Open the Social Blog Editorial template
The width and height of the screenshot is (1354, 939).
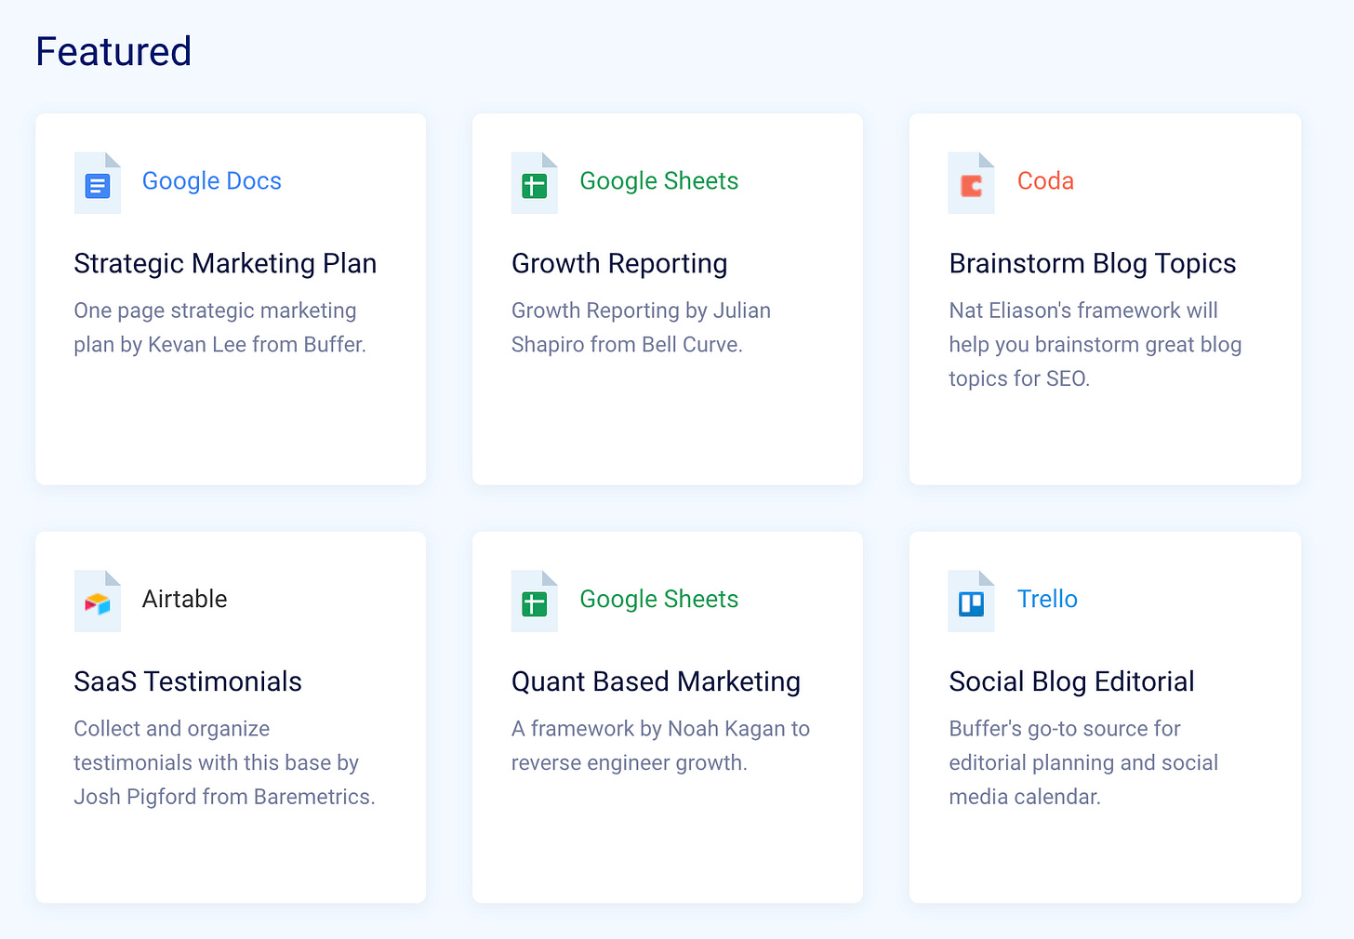(1071, 682)
